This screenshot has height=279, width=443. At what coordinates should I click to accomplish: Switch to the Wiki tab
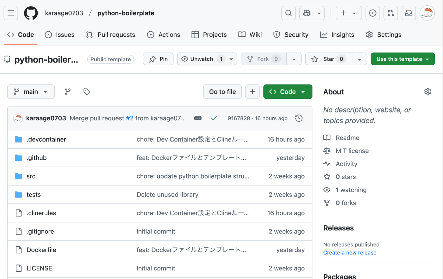click(x=250, y=35)
